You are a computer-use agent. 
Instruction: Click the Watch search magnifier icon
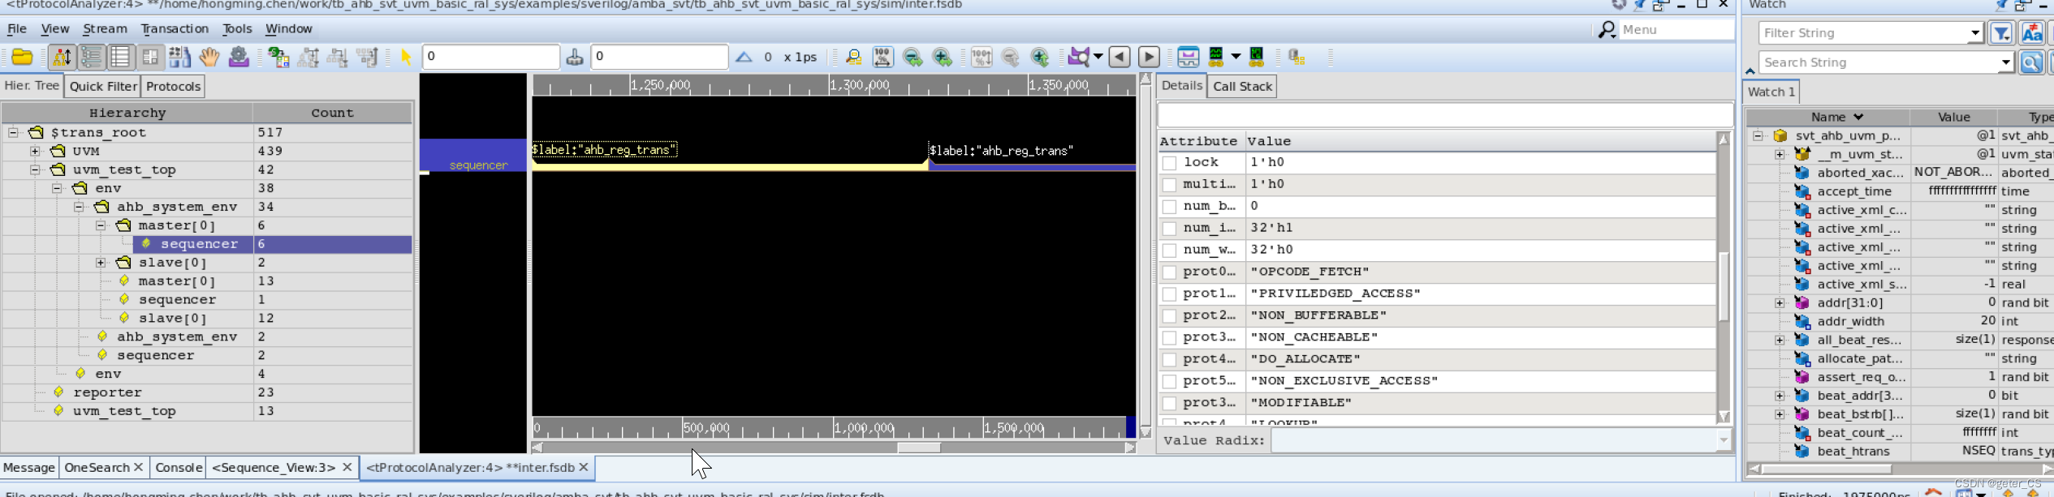click(2031, 62)
